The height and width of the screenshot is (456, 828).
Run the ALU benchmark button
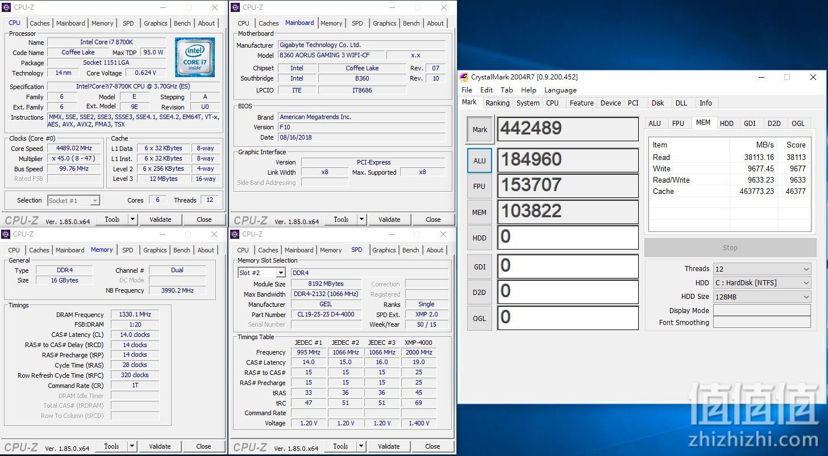point(480,161)
